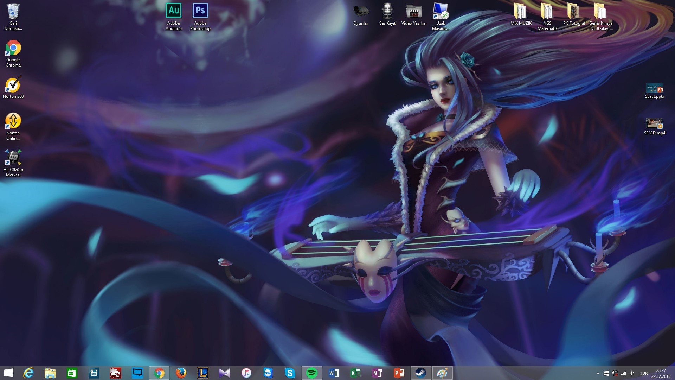Switch to Google Chrome in the taskbar
The image size is (675, 380).
[159, 373]
